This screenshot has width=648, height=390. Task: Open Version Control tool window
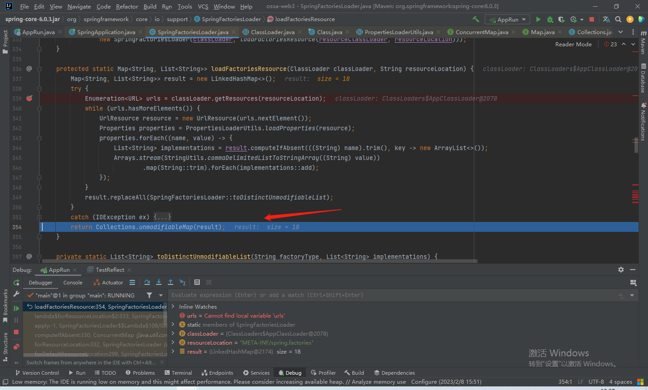[x=37, y=372]
